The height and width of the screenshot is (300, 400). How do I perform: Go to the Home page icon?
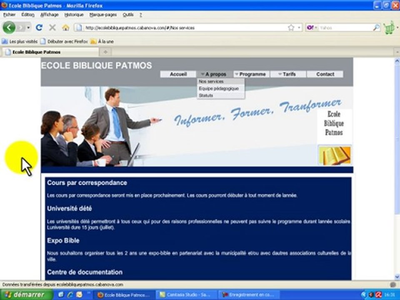coord(65,27)
